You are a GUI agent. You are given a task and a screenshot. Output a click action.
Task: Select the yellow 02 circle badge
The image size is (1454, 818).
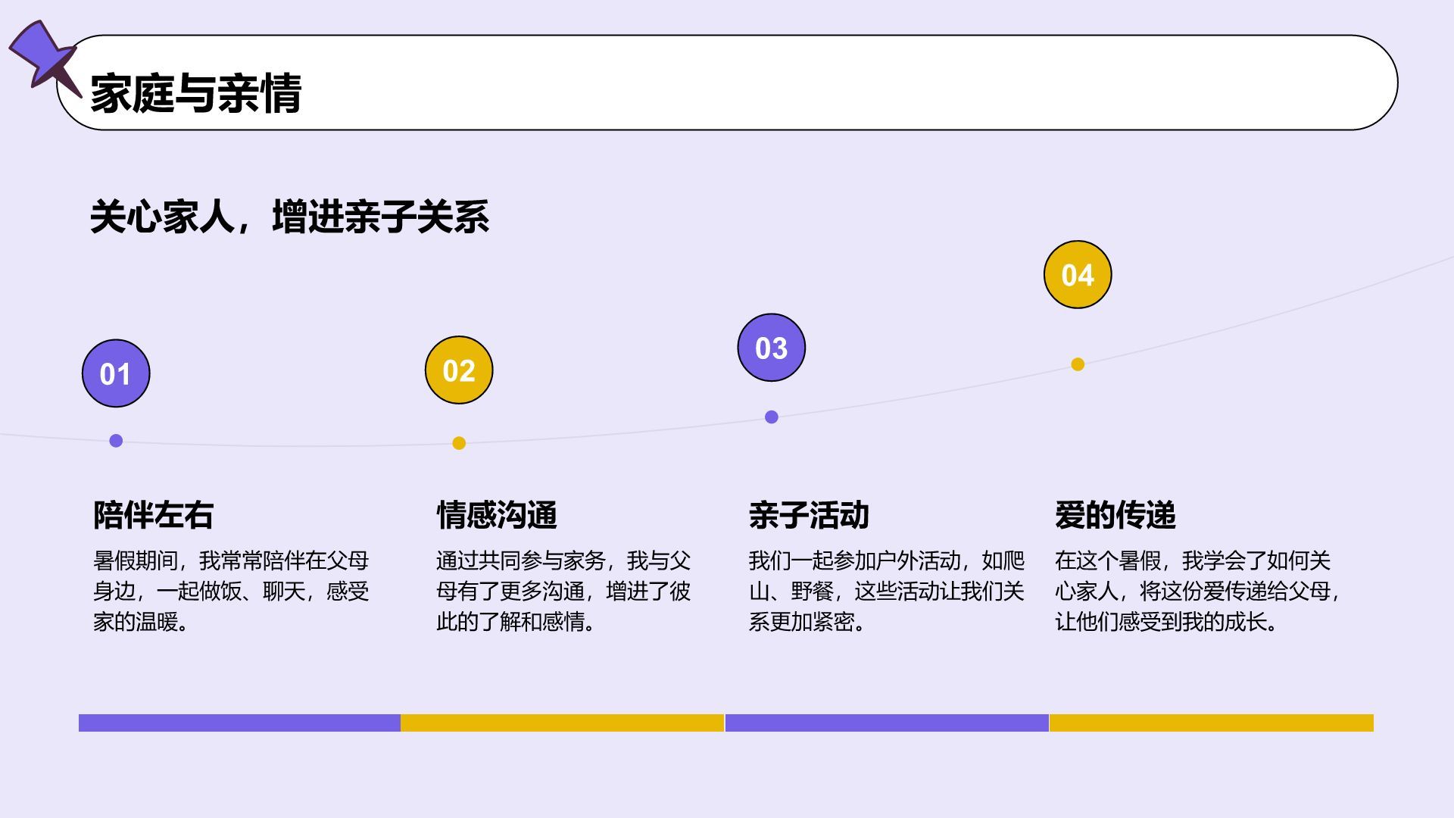(459, 370)
